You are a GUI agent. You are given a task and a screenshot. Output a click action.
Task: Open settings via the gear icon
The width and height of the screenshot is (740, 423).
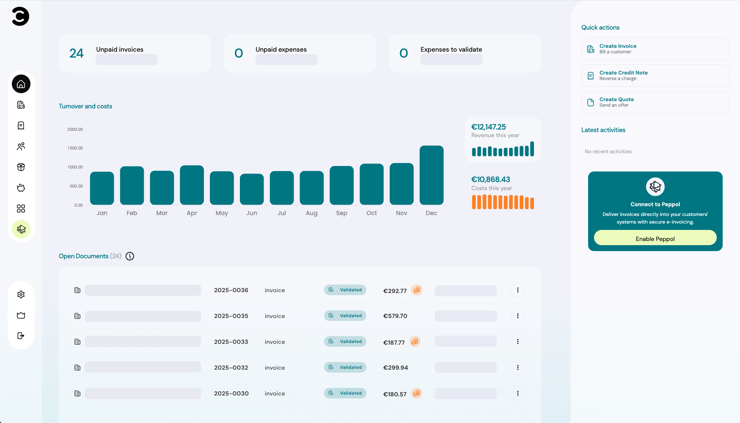pyautogui.click(x=21, y=294)
